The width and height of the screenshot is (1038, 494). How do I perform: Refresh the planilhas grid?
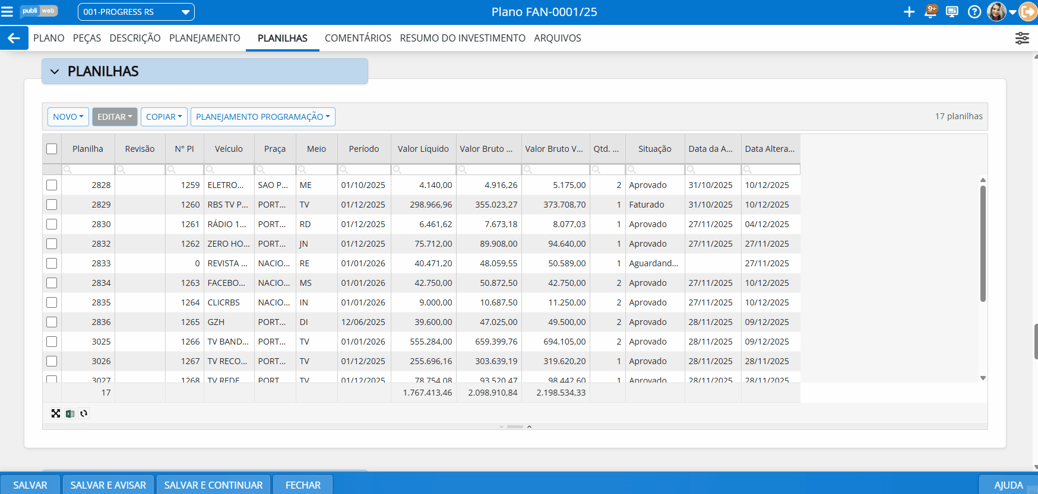pos(84,414)
